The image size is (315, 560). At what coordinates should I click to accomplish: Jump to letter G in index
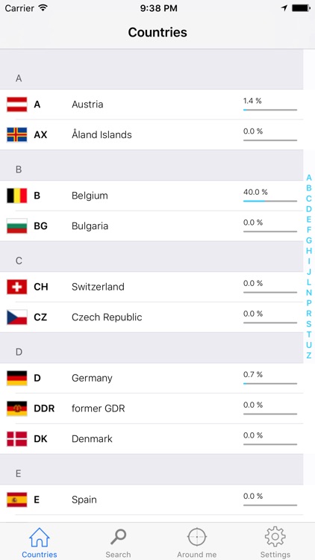(x=309, y=240)
